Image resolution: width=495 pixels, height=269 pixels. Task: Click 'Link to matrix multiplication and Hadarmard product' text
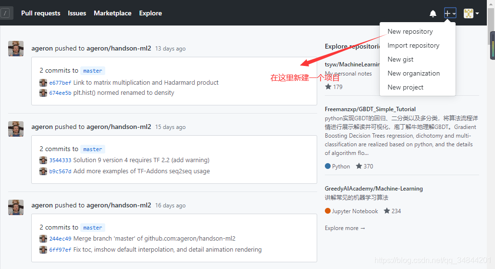pos(146,82)
